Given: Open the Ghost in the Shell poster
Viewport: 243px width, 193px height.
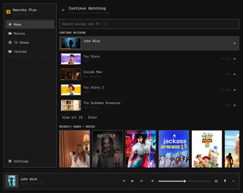Looking at the screenshot, I should pyautogui.click(x=141, y=149).
